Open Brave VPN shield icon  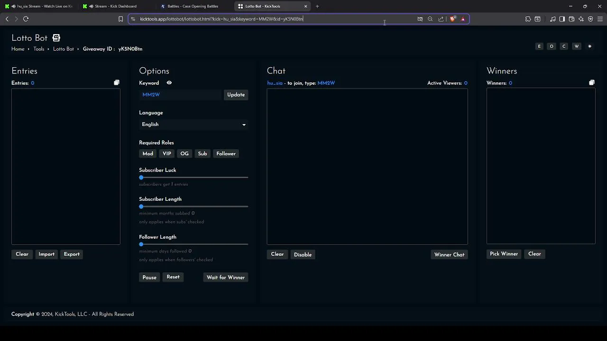pos(590,19)
